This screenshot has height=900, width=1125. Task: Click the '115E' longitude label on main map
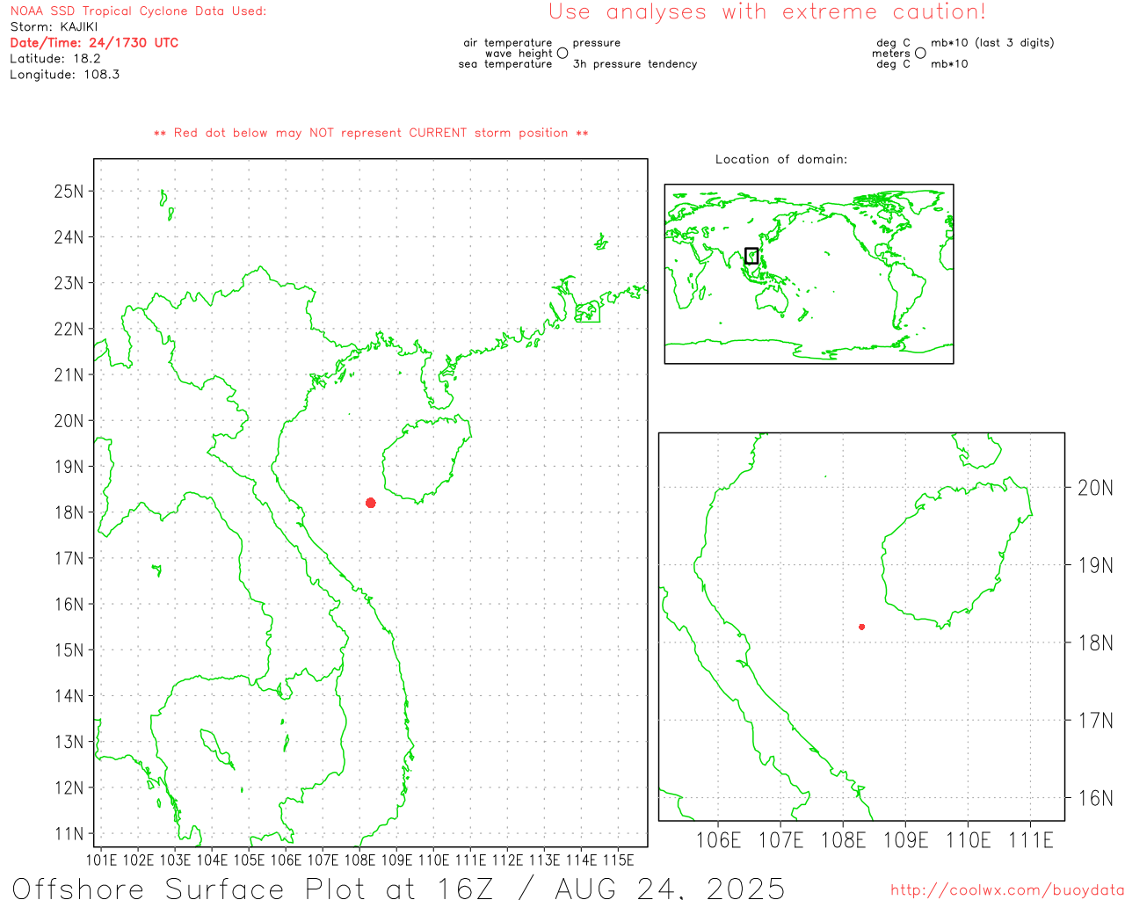(x=618, y=860)
